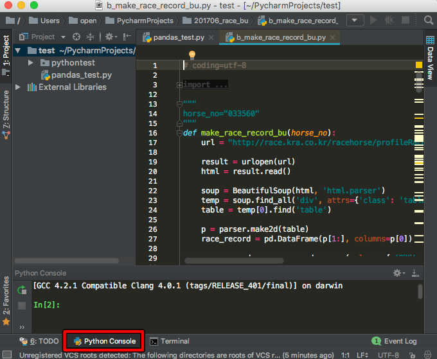The height and width of the screenshot is (359, 437).
Task: Open the Terminal tool window
Action: (x=170, y=341)
